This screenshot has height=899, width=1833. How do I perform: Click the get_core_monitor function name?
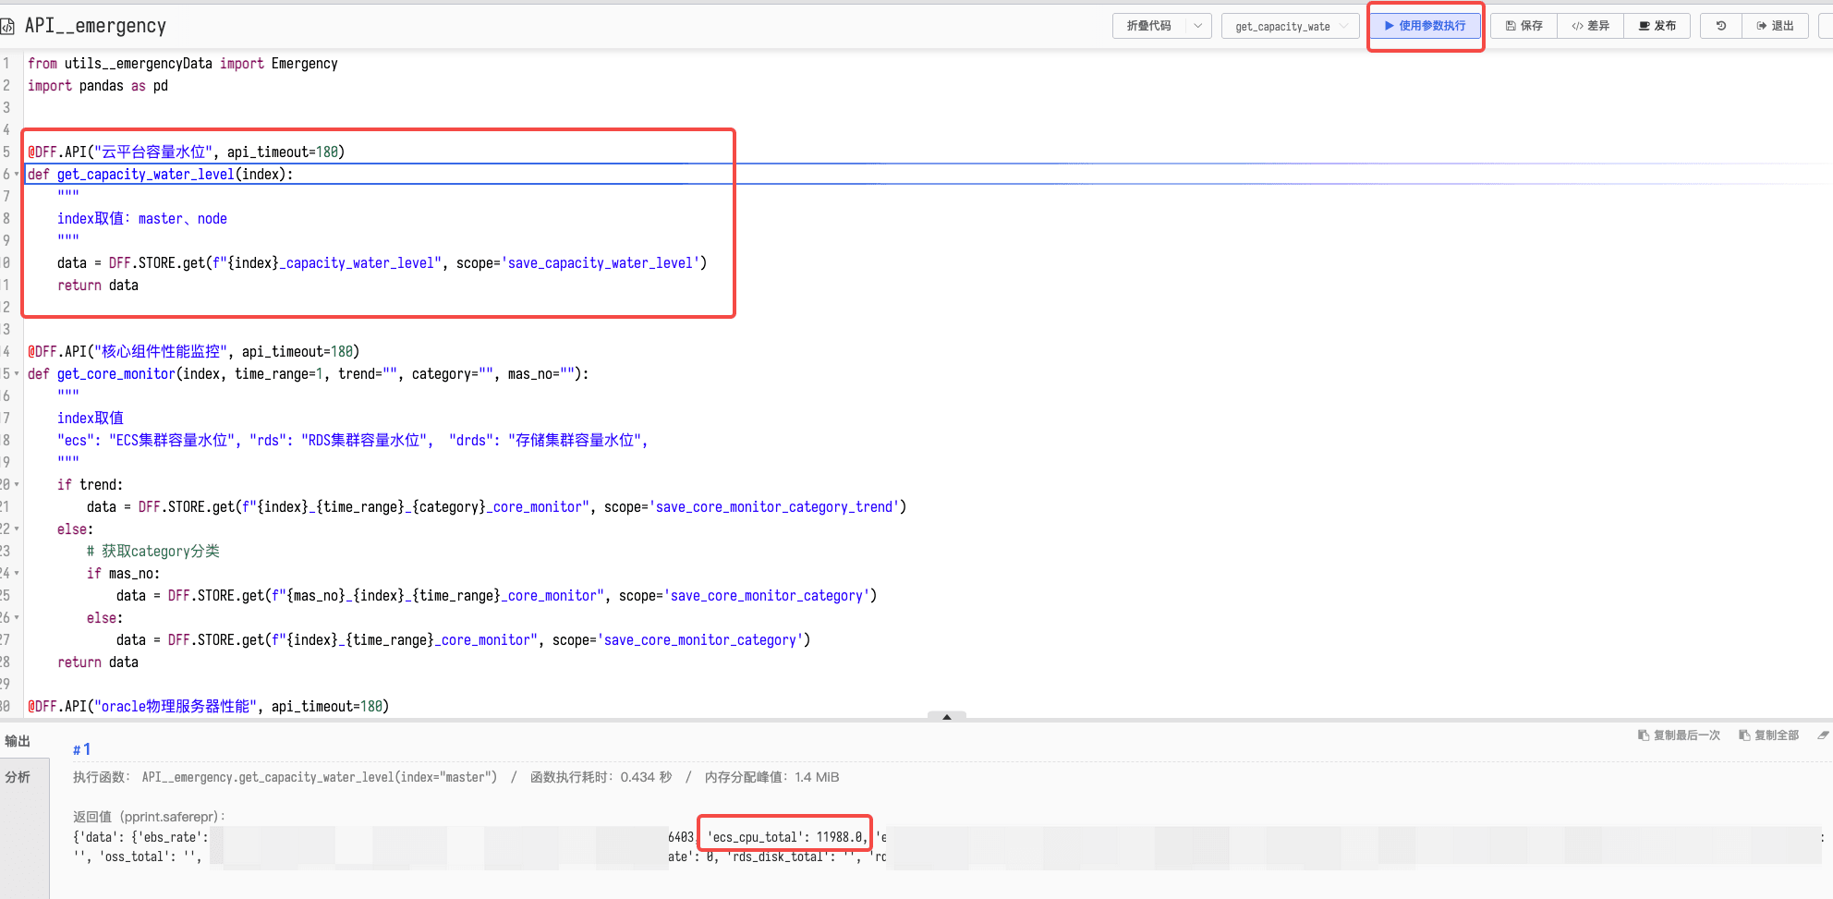pyautogui.click(x=116, y=373)
